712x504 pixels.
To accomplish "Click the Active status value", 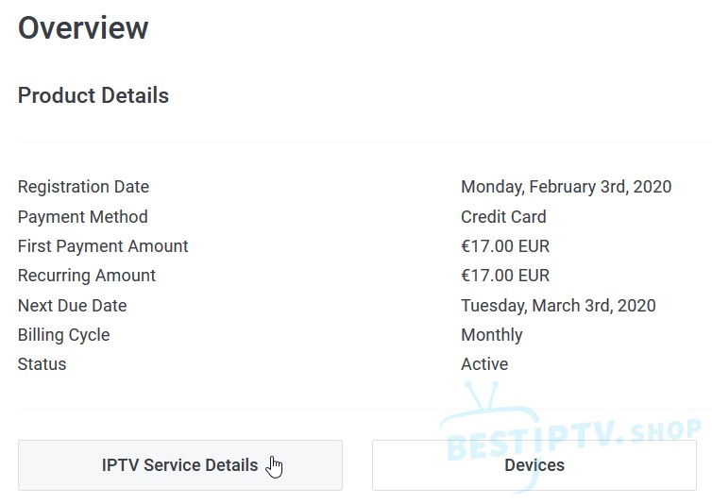I will (484, 364).
